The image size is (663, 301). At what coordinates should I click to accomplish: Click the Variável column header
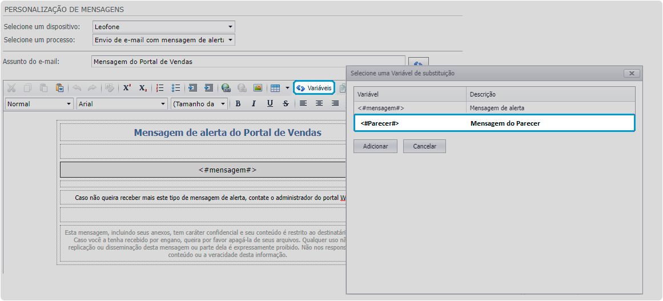410,94
